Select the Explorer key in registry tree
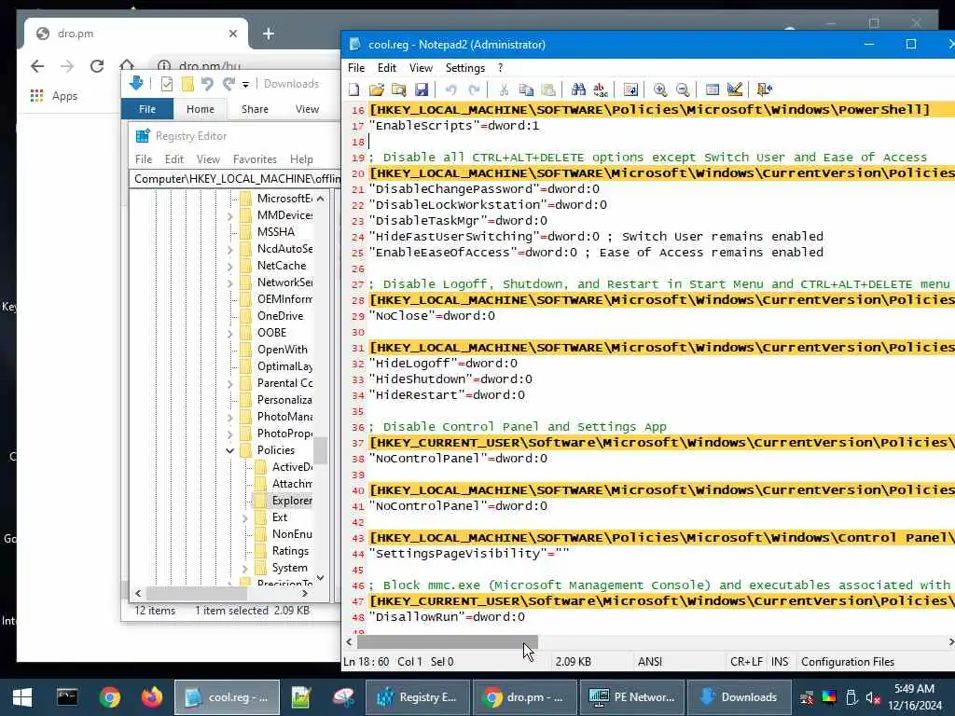This screenshot has width=955, height=716. point(292,501)
